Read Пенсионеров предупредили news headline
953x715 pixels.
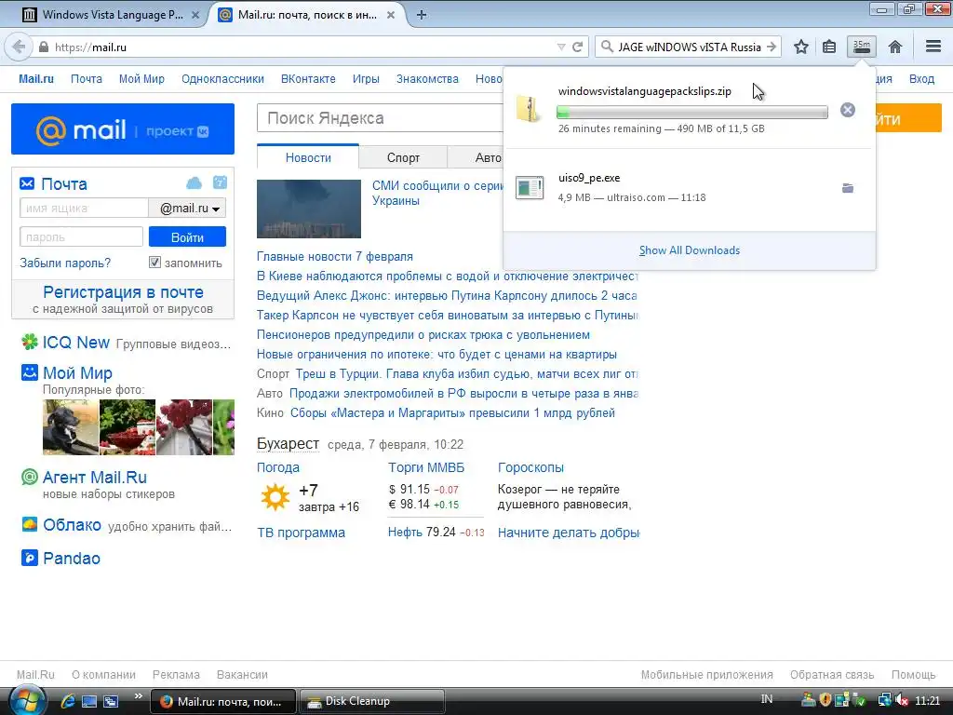(x=423, y=335)
